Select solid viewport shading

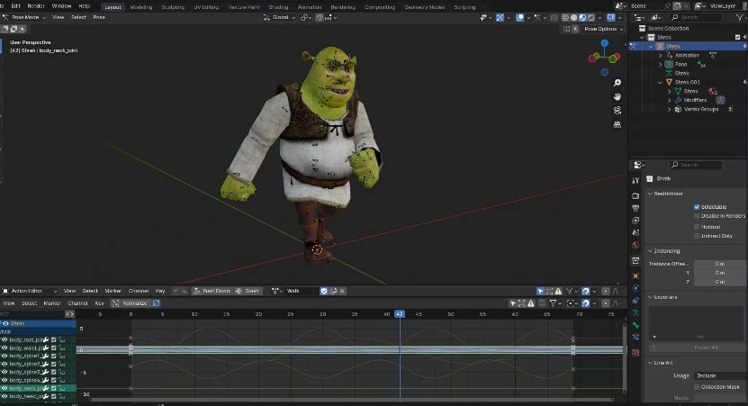coord(574,18)
